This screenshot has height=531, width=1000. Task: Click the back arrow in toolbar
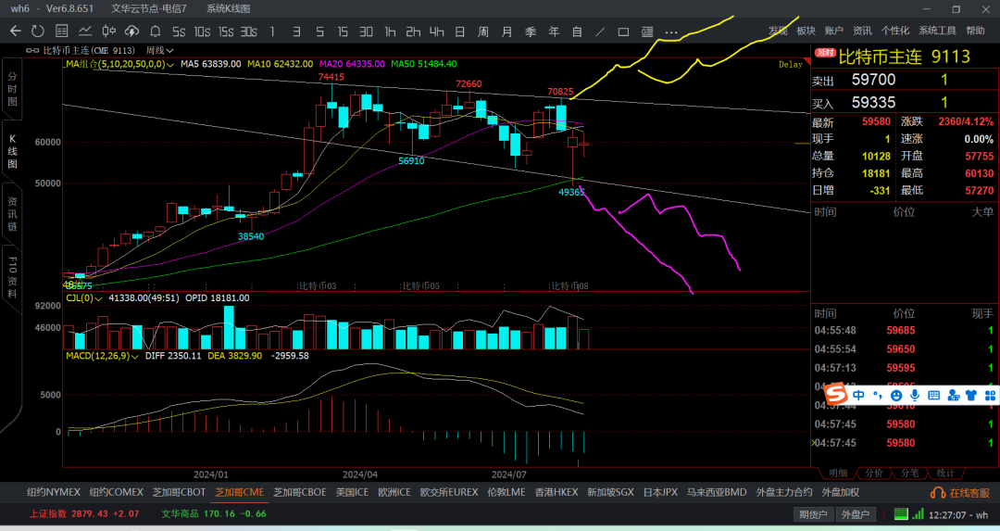tap(16, 31)
